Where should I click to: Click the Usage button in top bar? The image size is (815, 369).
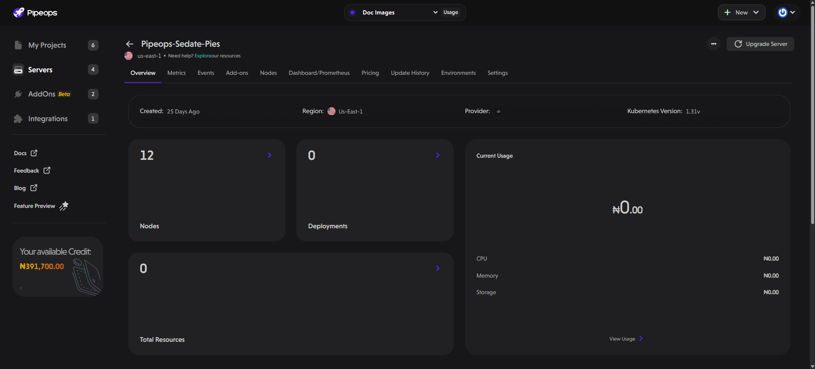(x=451, y=12)
